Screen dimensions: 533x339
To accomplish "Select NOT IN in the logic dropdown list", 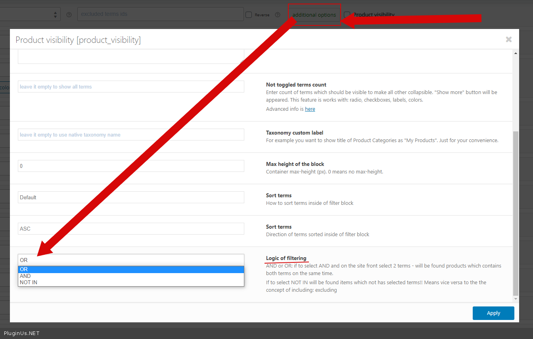I will (131, 282).
